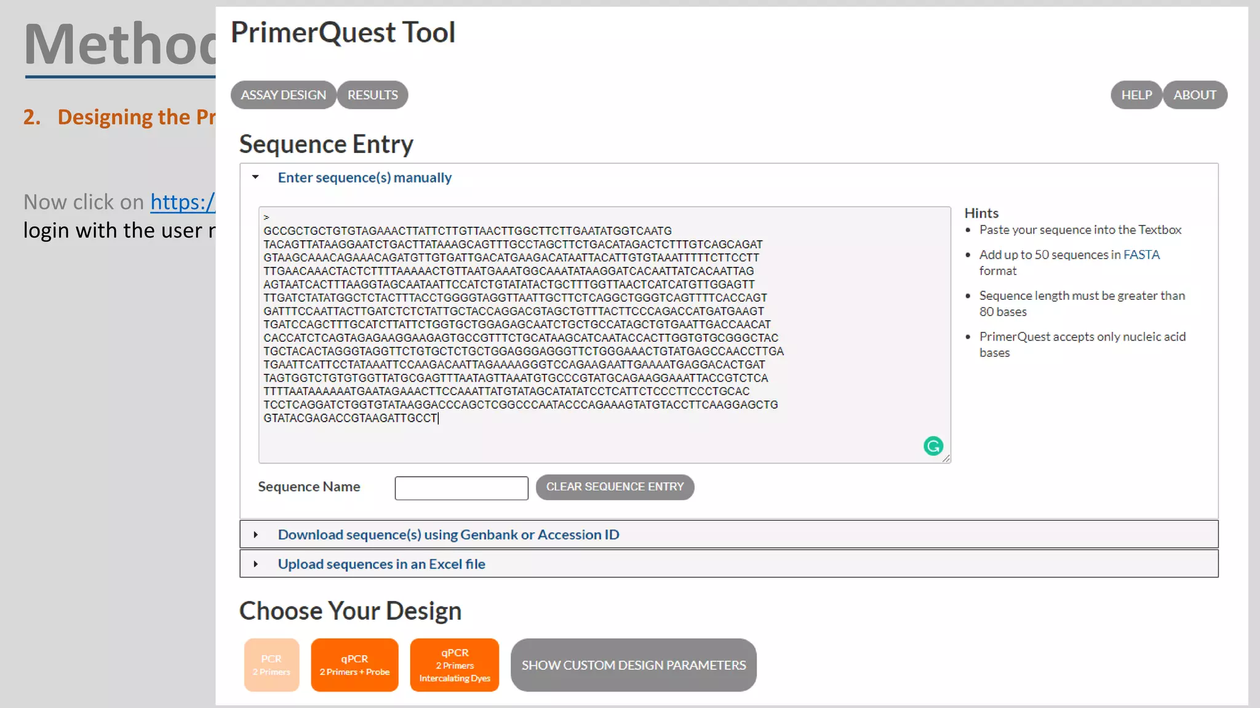The width and height of the screenshot is (1260, 708).
Task: Click the 'Sequence Entry' heading
Action: click(x=326, y=144)
